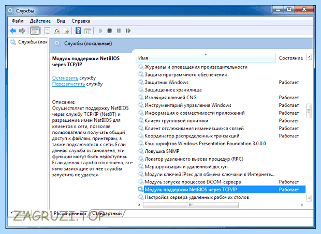Screen dimensions: 321x234
Task: Click the gear icon beside Изоляция ключей CNG
Action: coord(141,98)
